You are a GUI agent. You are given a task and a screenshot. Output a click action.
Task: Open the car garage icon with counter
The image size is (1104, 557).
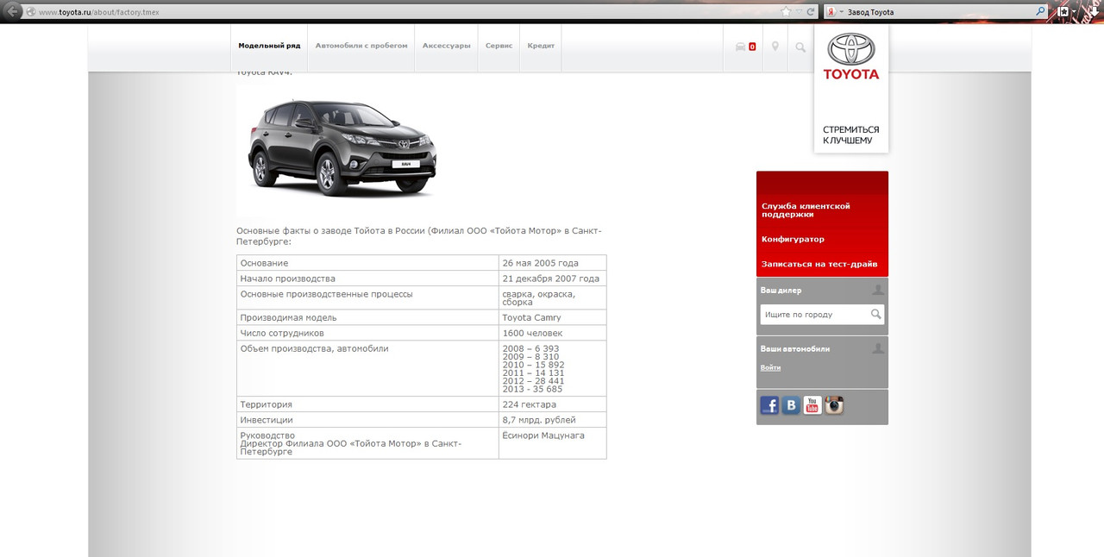tap(745, 47)
